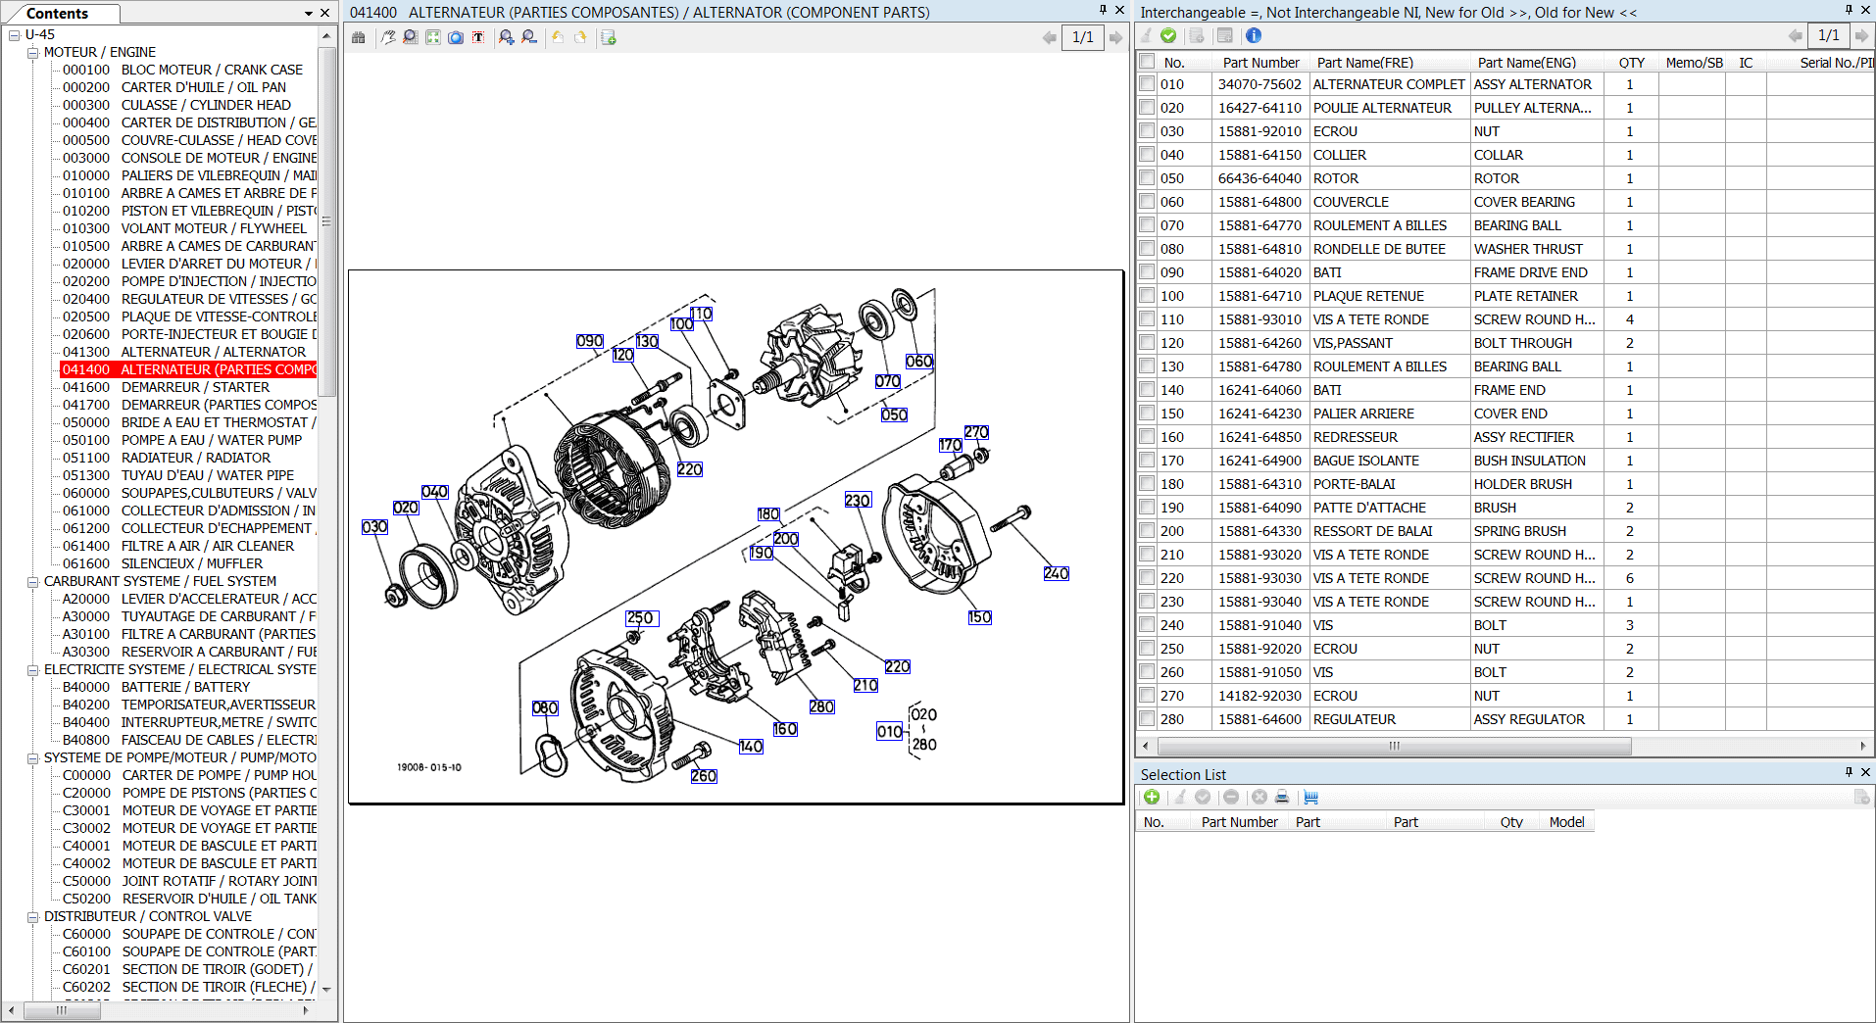Open 051100 RADIATEUR / RADIATOR tree item
1876x1023 pixels.
pos(167,458)
